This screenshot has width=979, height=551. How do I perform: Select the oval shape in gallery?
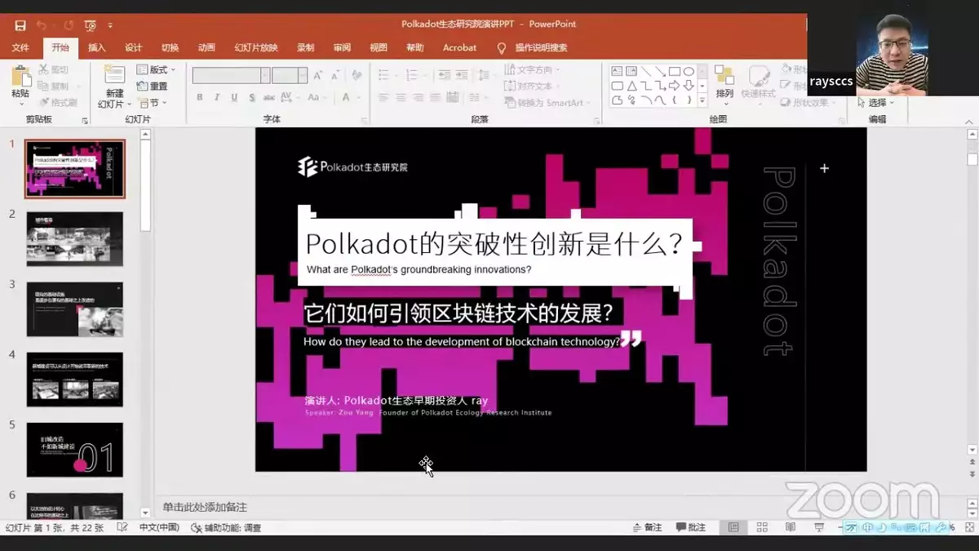689,71
